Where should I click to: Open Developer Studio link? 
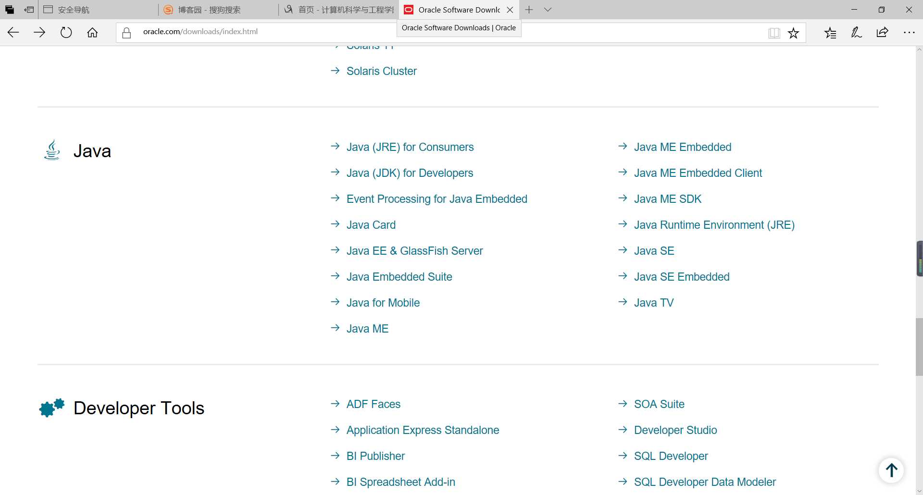[675, 430]
